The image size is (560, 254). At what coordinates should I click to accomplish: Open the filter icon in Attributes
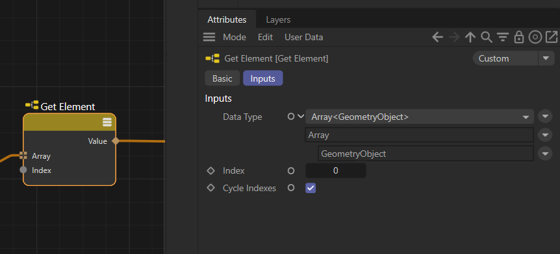[x=503, y=37]
